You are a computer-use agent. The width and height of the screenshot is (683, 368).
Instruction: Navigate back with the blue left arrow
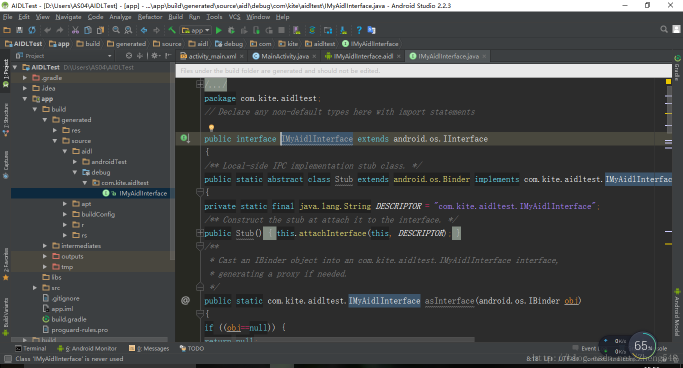click(144, 30)
